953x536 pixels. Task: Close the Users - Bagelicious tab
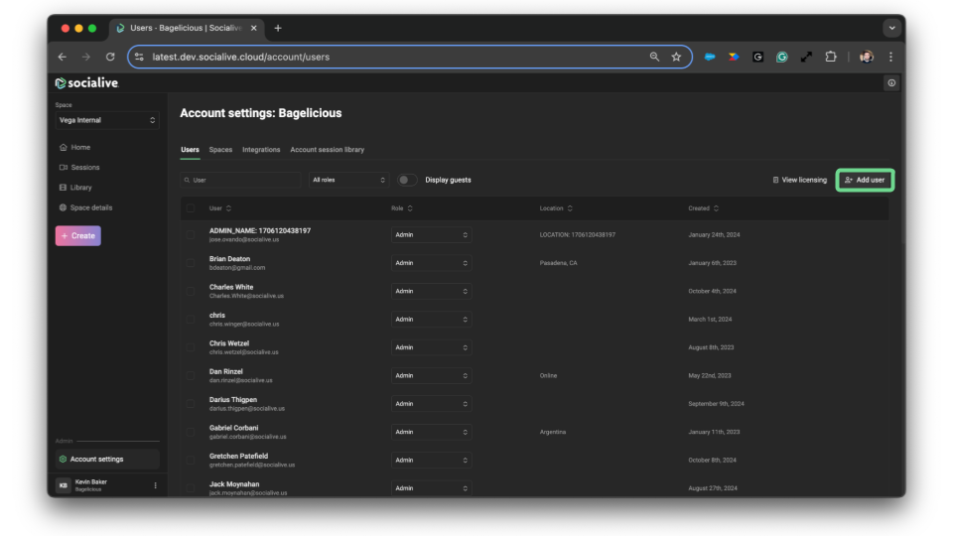pos(254,28)
